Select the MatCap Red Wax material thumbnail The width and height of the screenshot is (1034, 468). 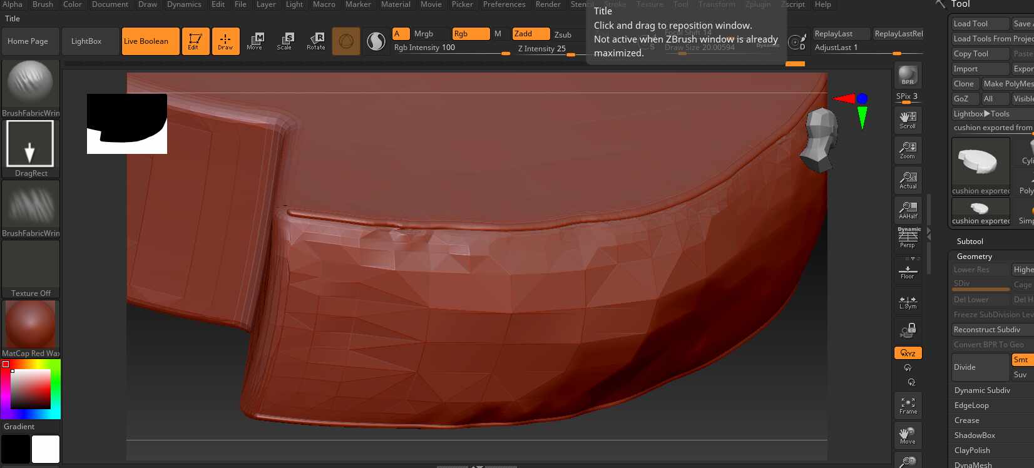31,329
